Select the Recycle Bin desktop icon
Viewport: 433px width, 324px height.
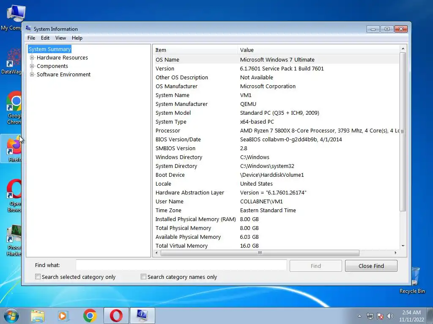click(412, 281)
